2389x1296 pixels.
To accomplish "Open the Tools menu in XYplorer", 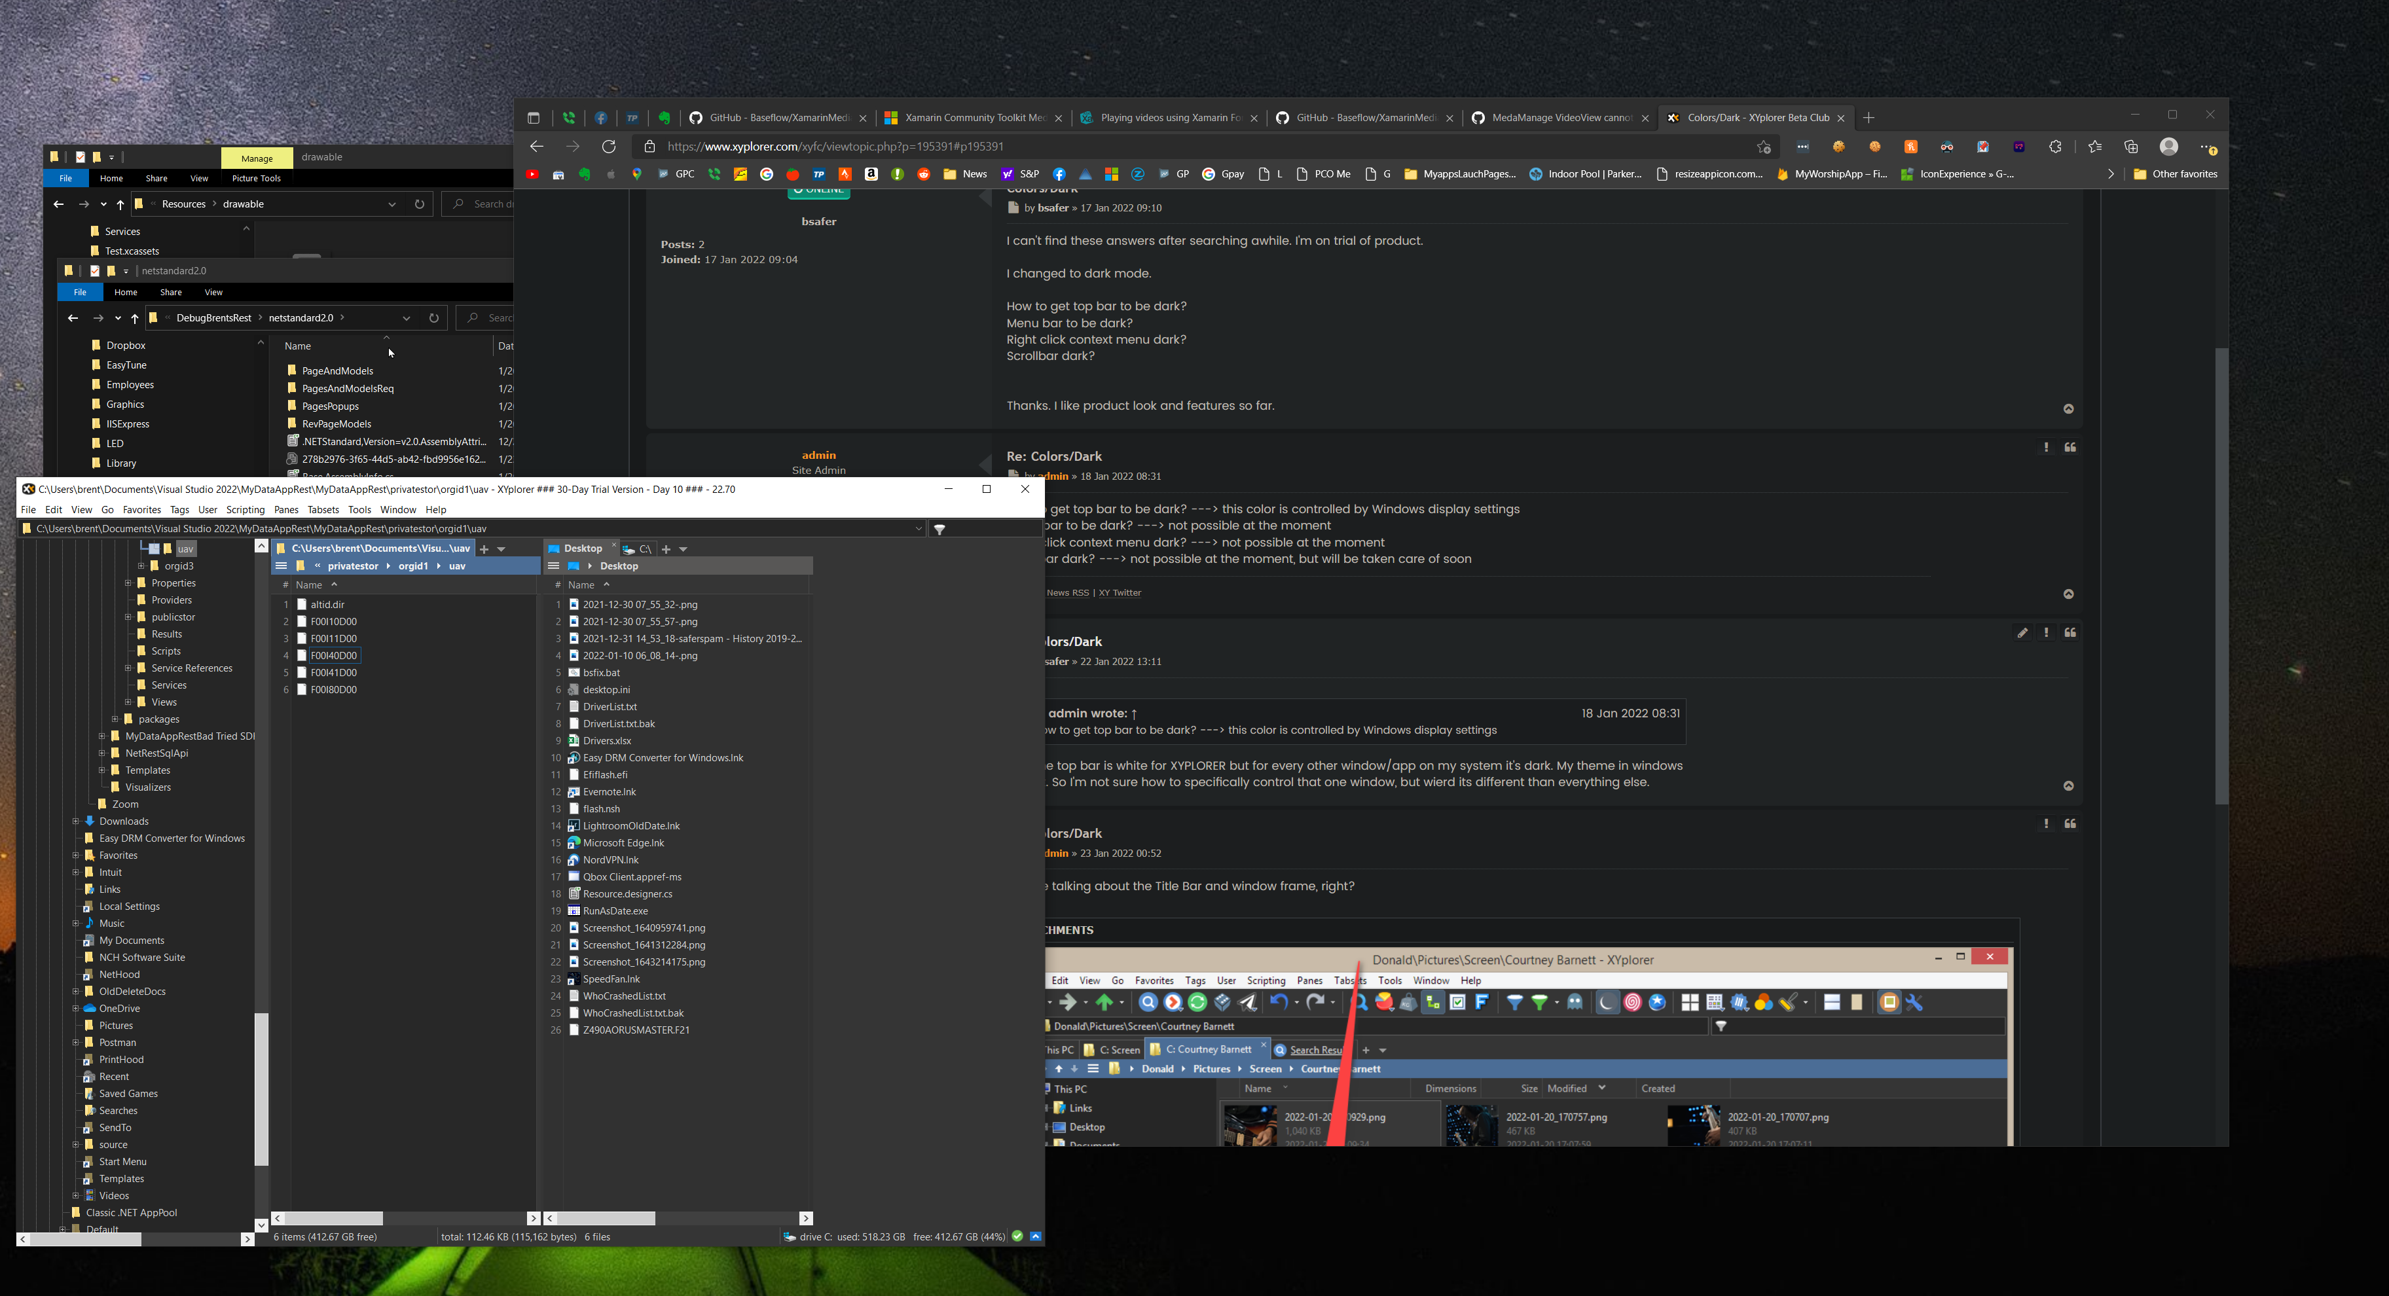I will [359, 510].
